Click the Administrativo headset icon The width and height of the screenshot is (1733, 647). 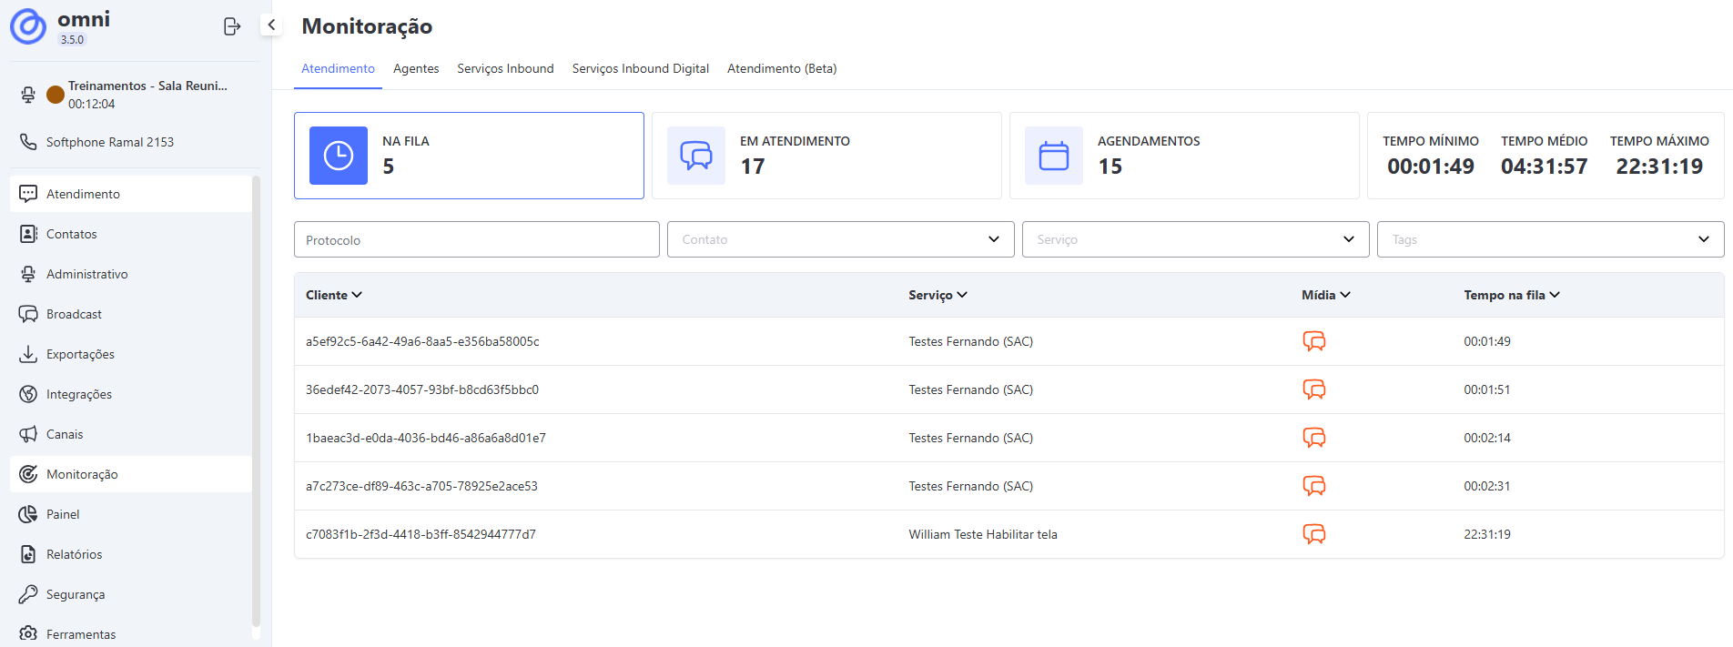[28, 274]
